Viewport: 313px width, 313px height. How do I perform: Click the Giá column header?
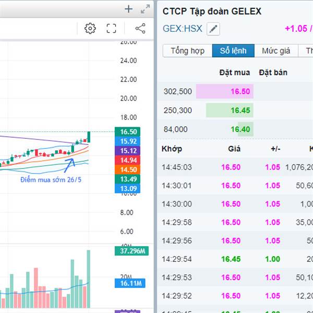coord(234,149)
